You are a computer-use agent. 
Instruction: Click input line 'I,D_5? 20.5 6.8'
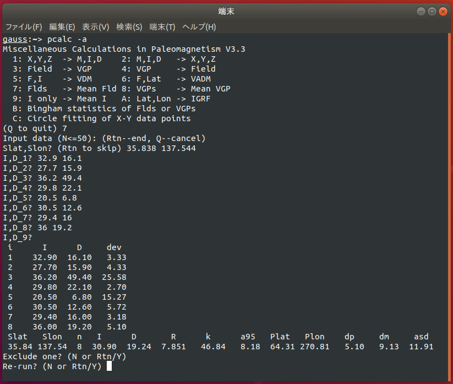40,198
